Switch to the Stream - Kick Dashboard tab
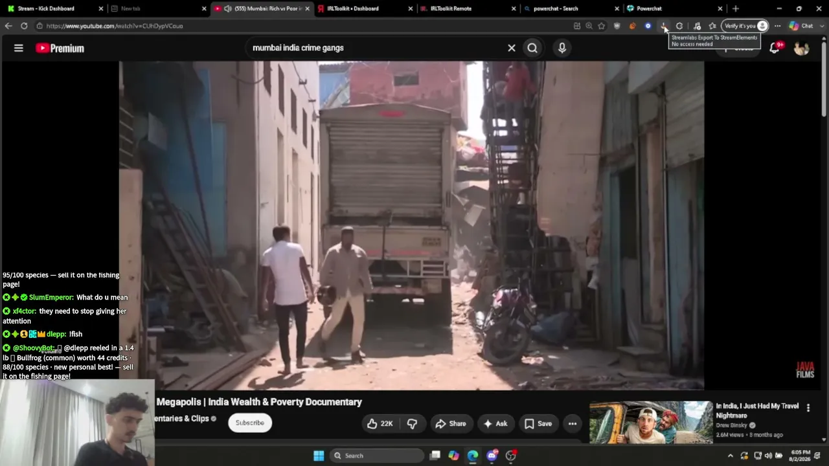Image resolution: width=829 pixels, height=466 pixels. 53,8
